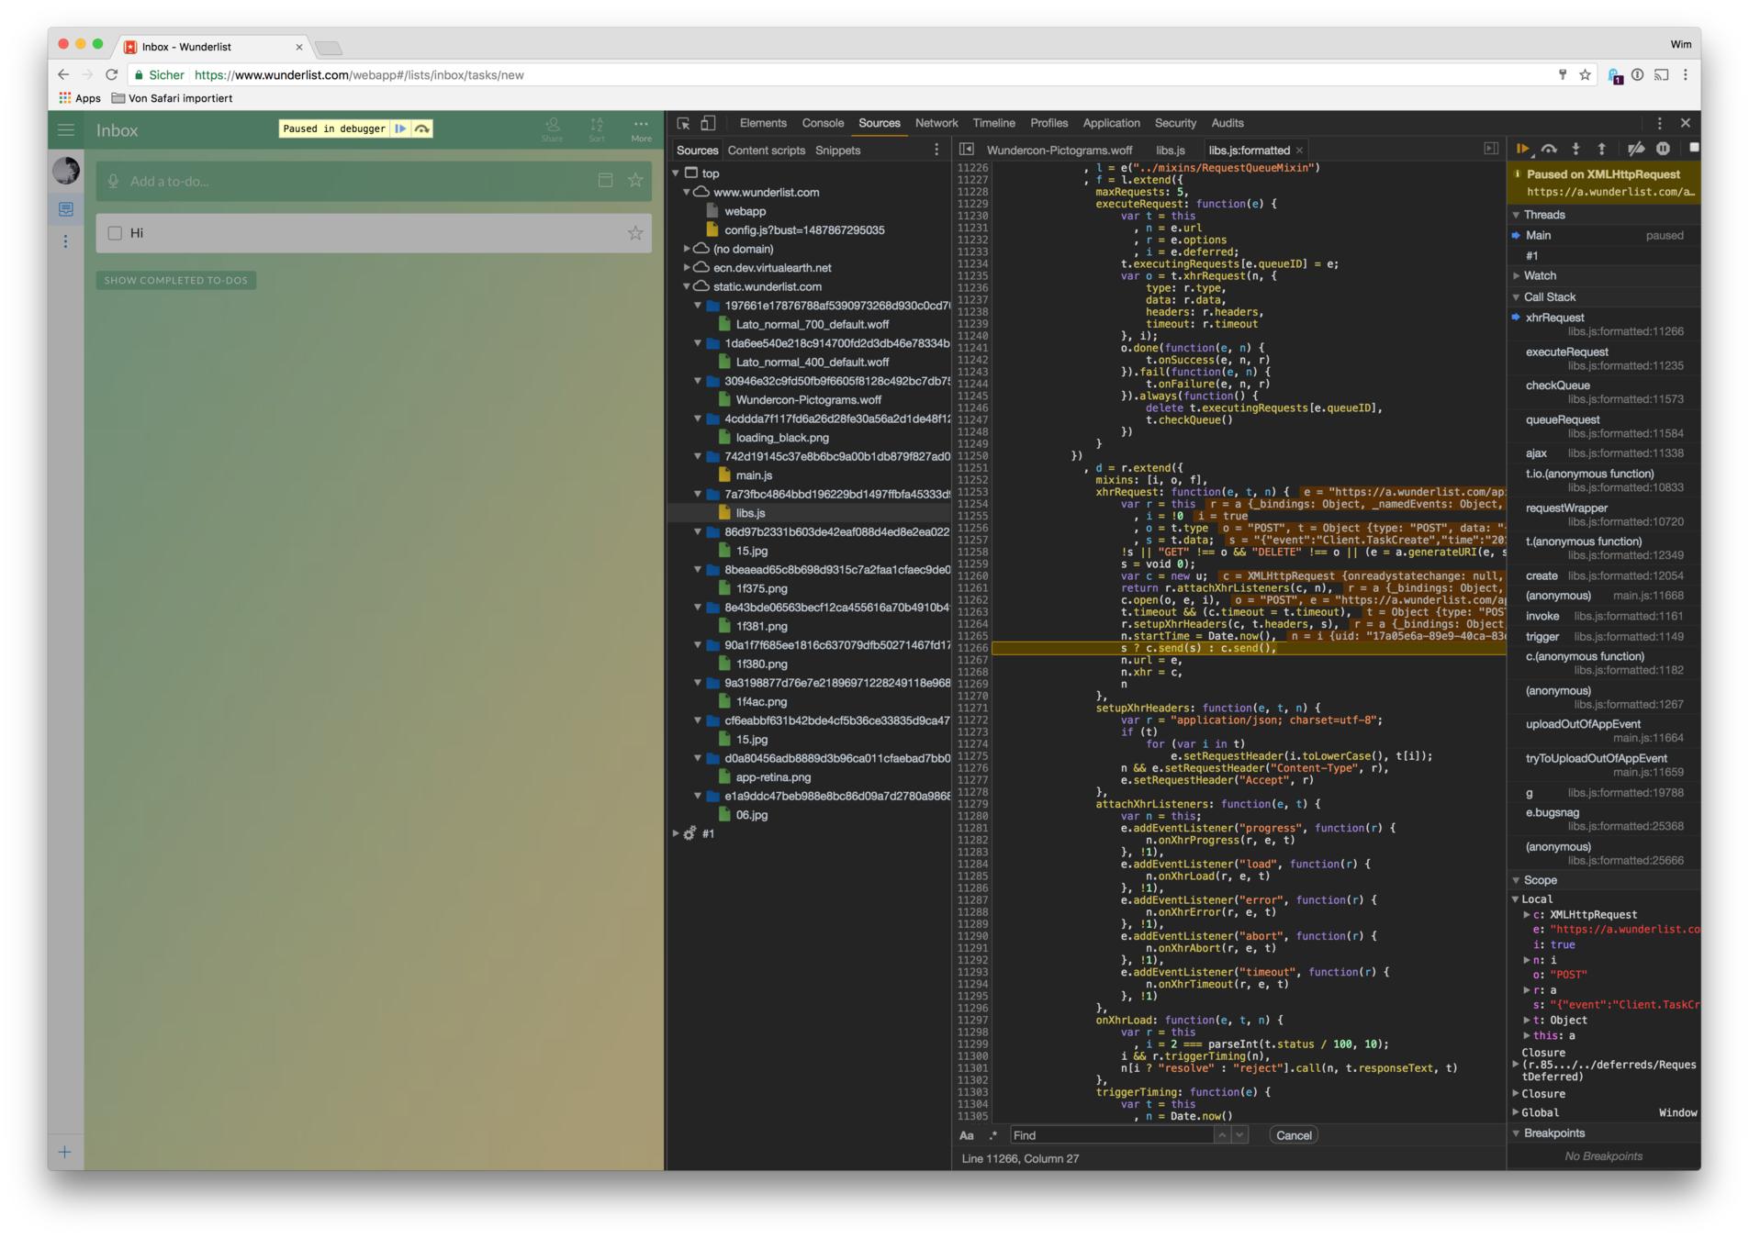Image resolution: width=1749 pixels, height=1239 pixels.
Task: Expand the ecn.dev.virtualearth.net node
Action: [687, 267]
